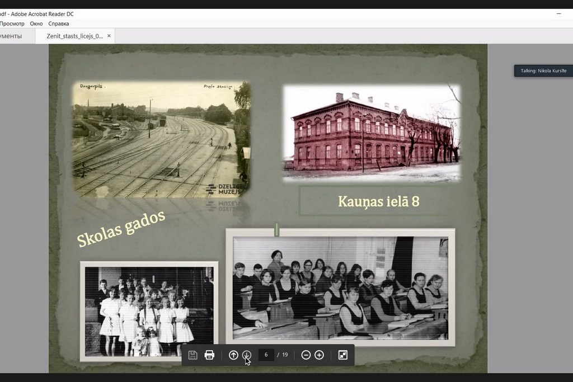Print the document using the printer icon
573x382 pixels.
(x=209, y=355)
